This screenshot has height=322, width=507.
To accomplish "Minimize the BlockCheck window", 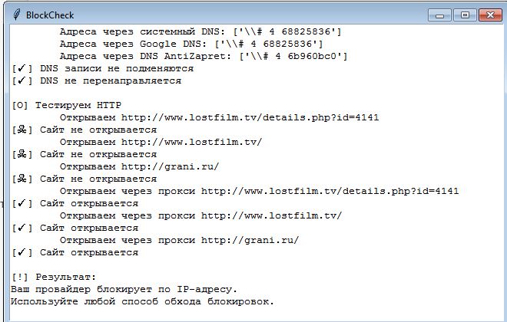I will coord(439,15).
